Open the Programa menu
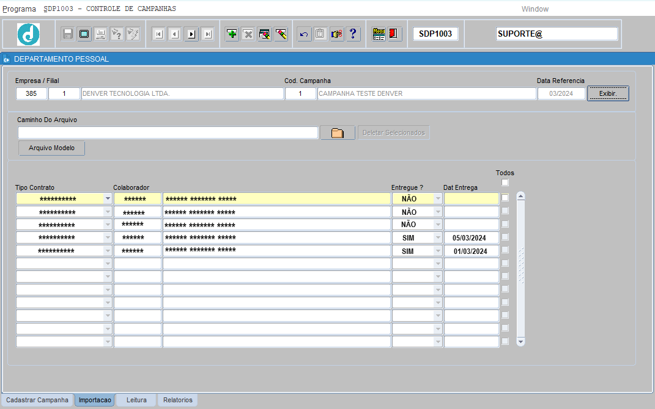Image resolution: width=655 pixels, height=409 pixels. 19,9
